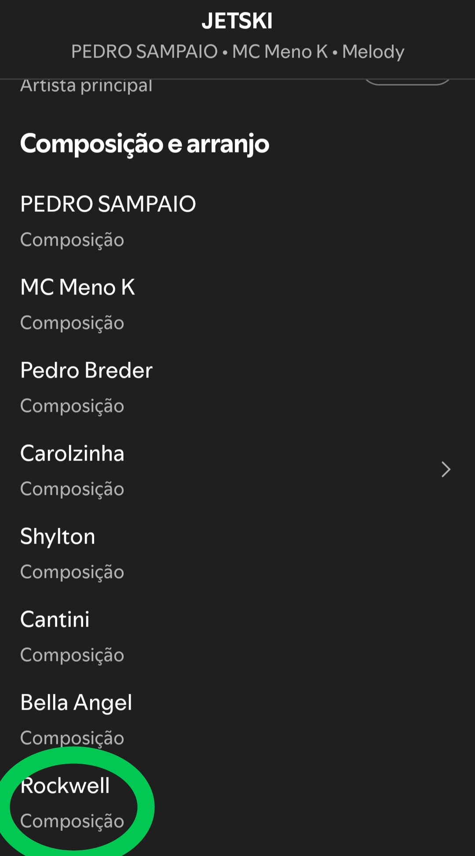
Task: Tap Composição role under Rockwell
Action: (x=72, y=821)
